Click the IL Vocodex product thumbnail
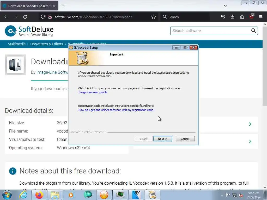The height and width of the screenshot is (200, 267). [15, 65]
